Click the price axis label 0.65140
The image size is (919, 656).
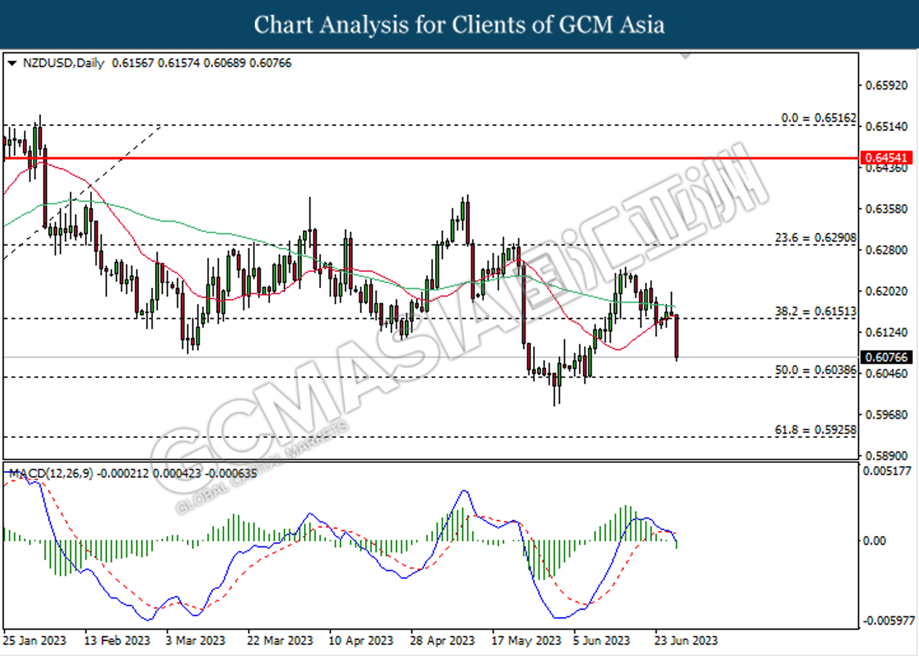pos(887,126)
